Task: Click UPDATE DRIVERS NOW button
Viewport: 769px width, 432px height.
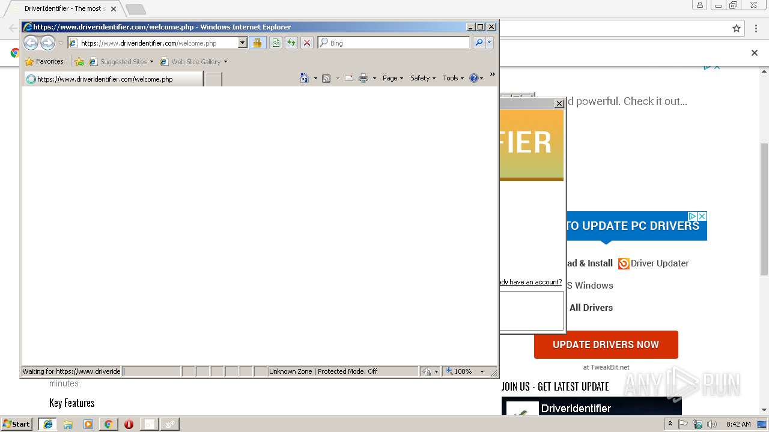Action: 606,344
